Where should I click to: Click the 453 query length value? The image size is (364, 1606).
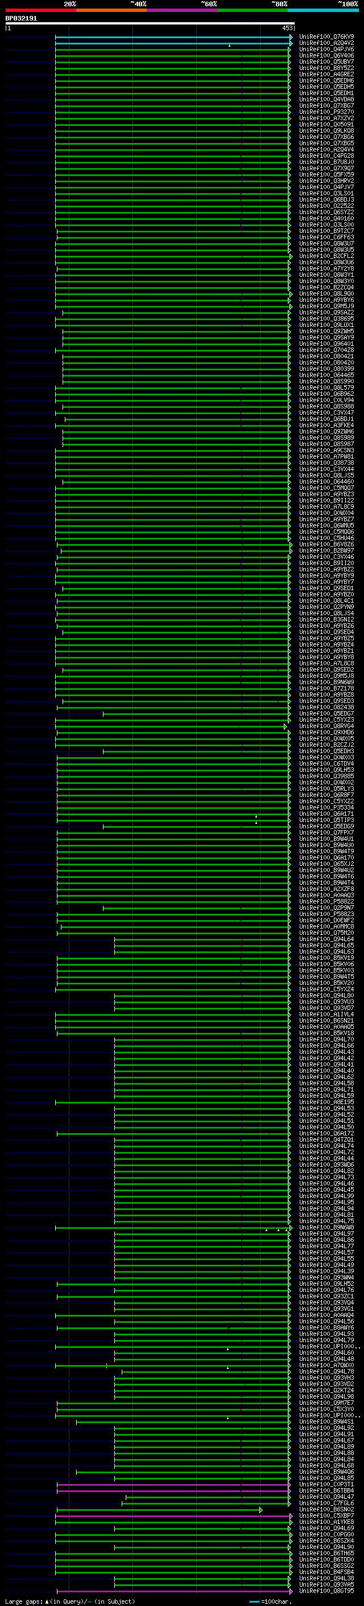coord(287,28)
